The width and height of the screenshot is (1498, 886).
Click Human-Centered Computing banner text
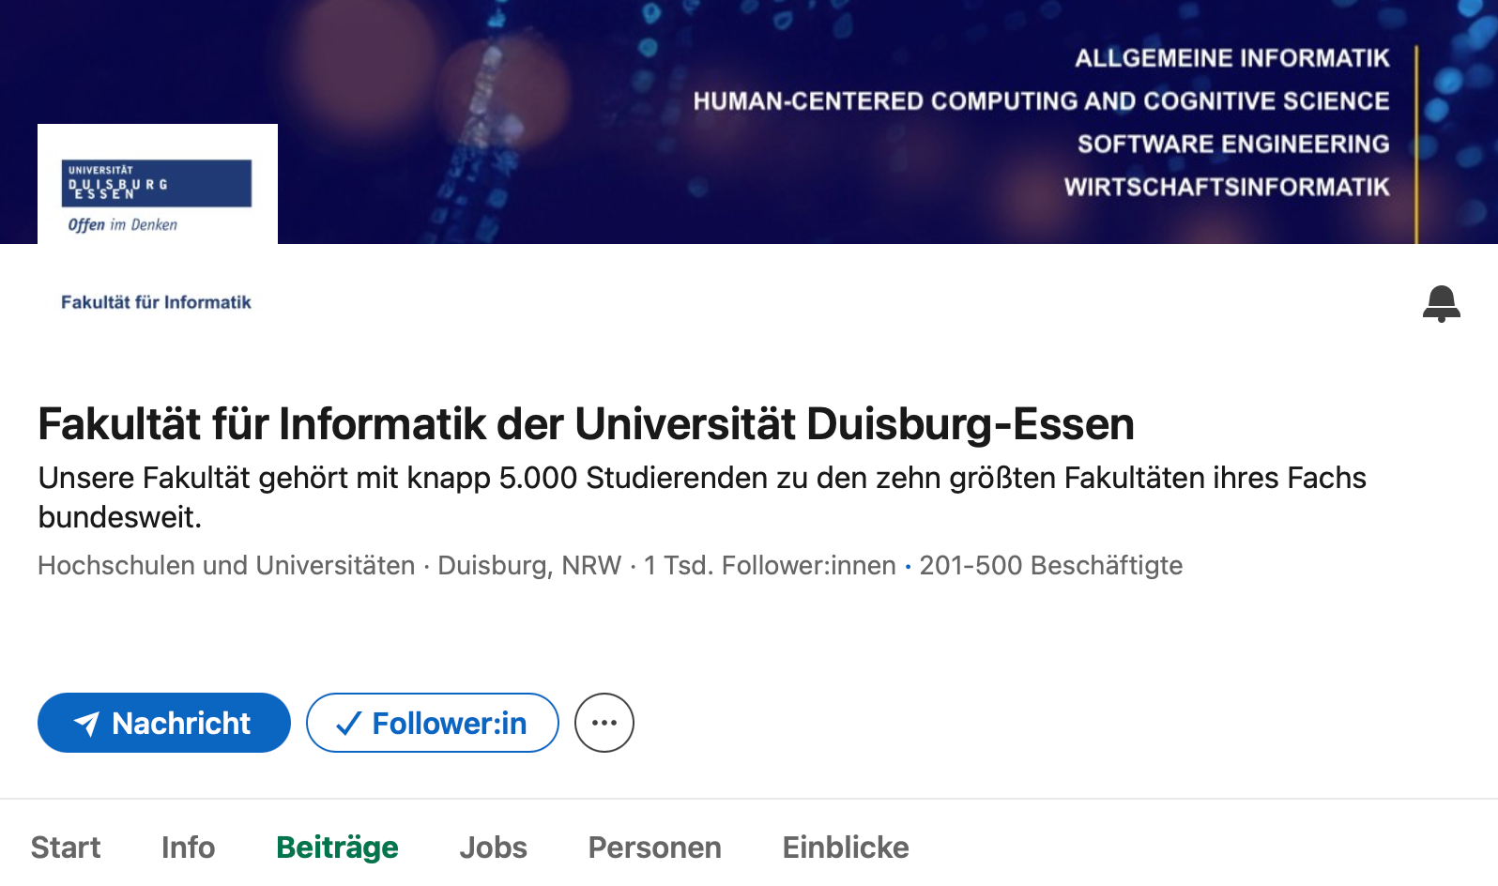1041,101
